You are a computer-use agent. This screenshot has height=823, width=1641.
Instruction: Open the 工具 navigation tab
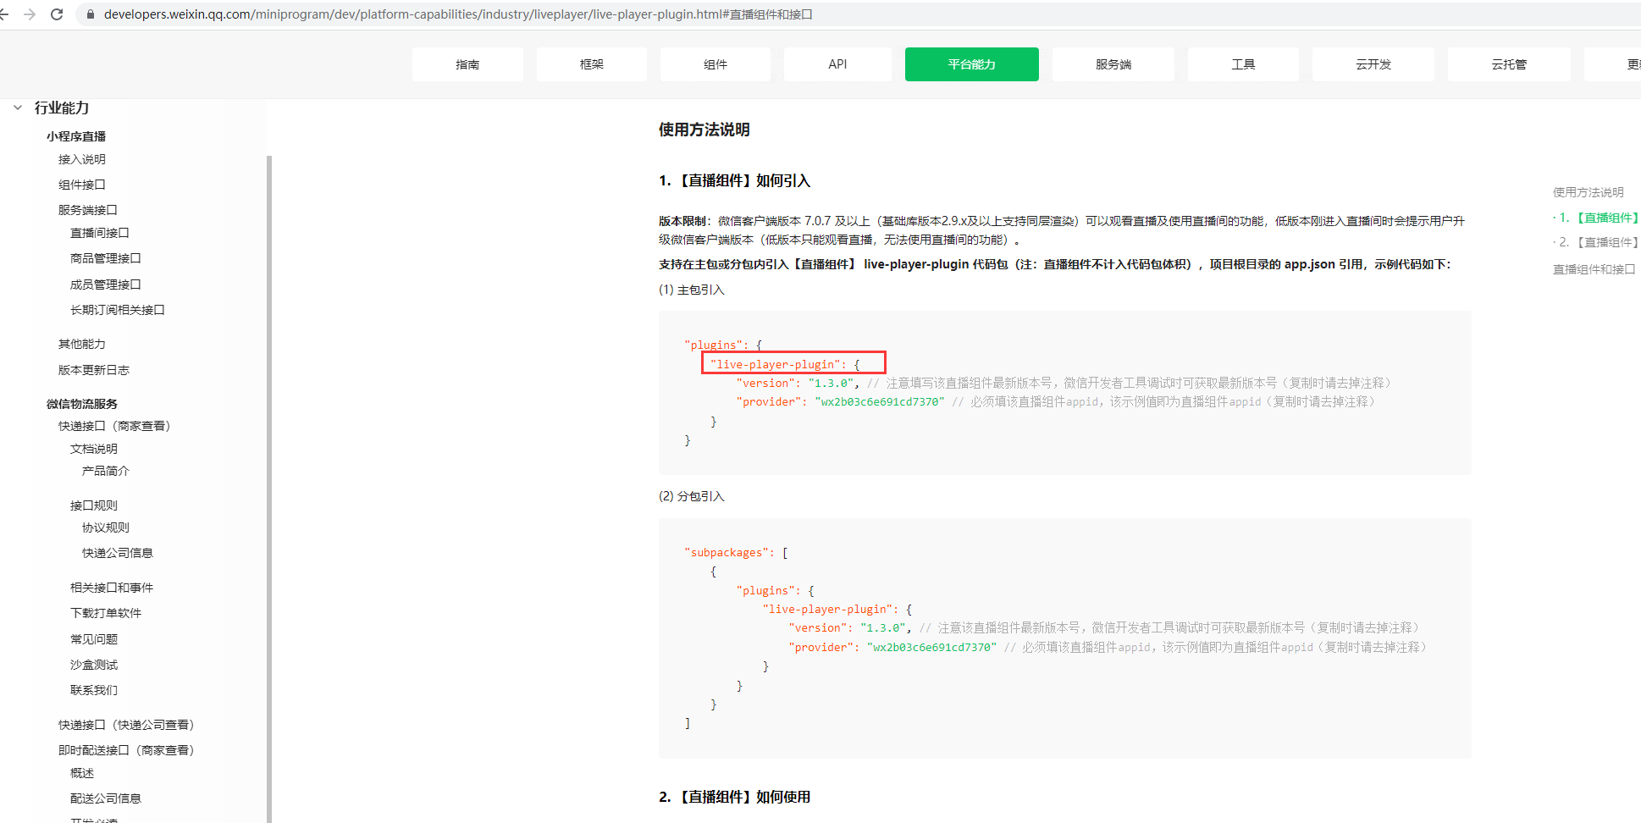1243,64
